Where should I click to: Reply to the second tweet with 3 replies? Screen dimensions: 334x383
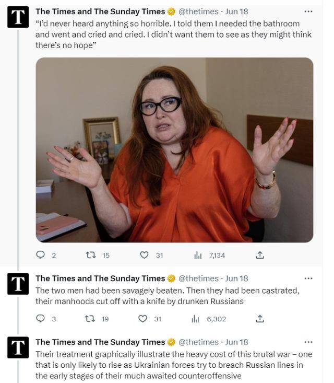click(x=40, y=319)
